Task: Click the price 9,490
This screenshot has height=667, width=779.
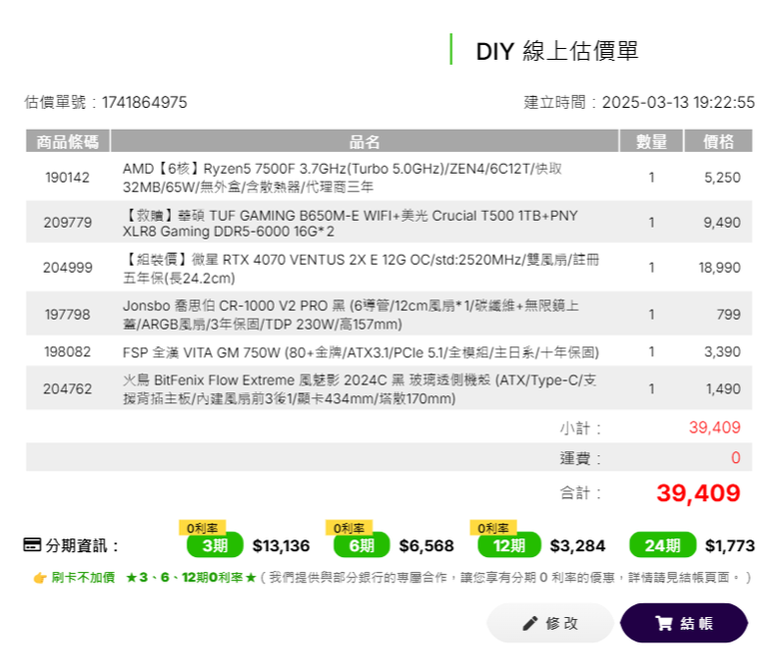Action: click(x=722, y=223)
